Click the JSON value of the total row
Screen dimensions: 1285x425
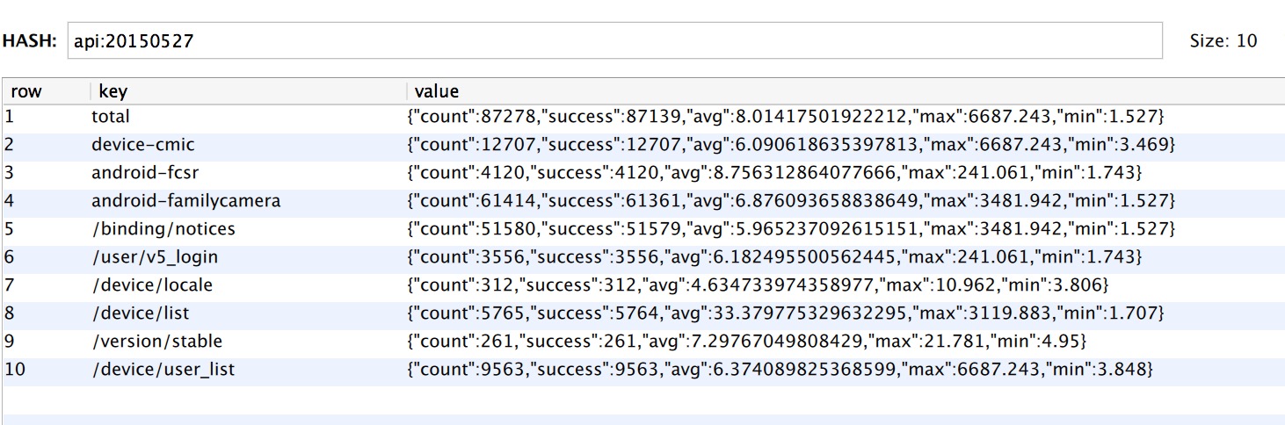tap(787, 116)
